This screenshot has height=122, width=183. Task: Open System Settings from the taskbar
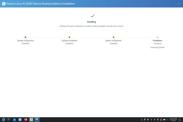[9, 119]
